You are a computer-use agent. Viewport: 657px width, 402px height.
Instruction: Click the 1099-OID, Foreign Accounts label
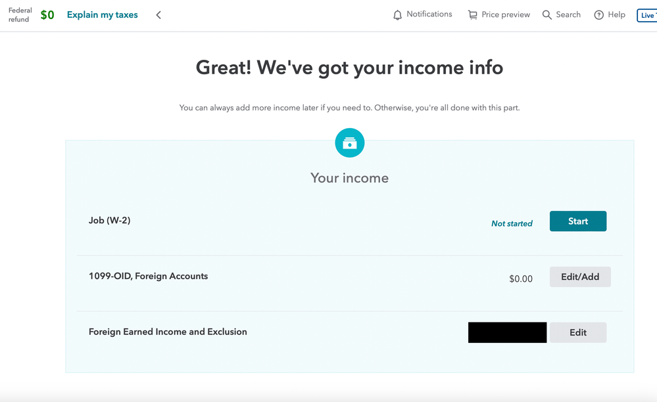tap(149, 276)
